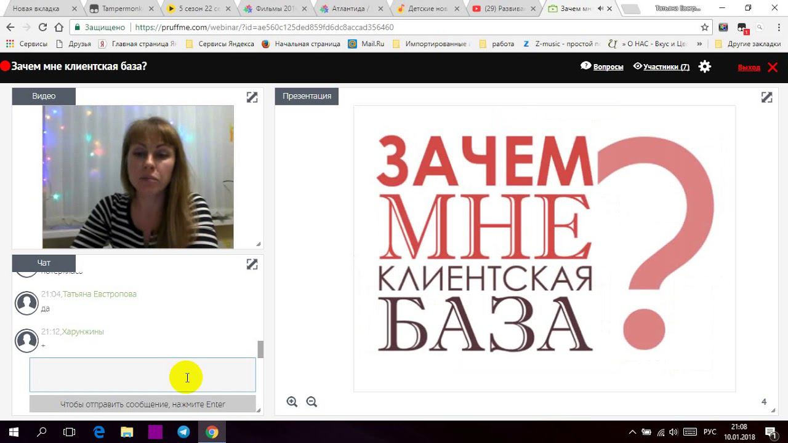Viewport: 788px width, 443px height.
Task: Open the работа bookmark folder
Action: pyautogui.click(x=496, y=44)
